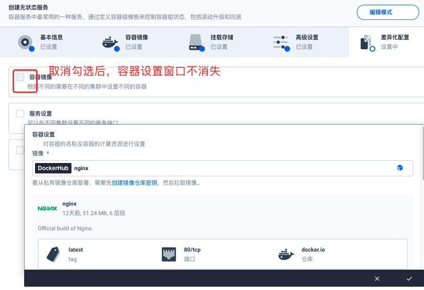Toggle the 容器镜像 checkbox
Image resolution: width=424 pixels, height=290 pixels.
click(20, 77)
